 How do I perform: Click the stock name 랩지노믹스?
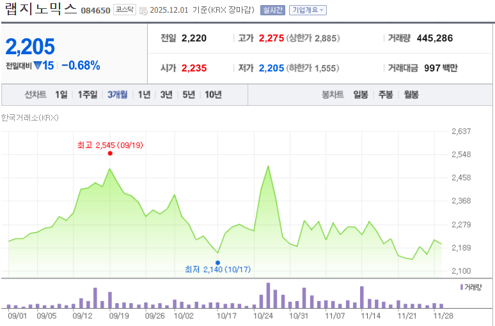(x=41, y=9)
